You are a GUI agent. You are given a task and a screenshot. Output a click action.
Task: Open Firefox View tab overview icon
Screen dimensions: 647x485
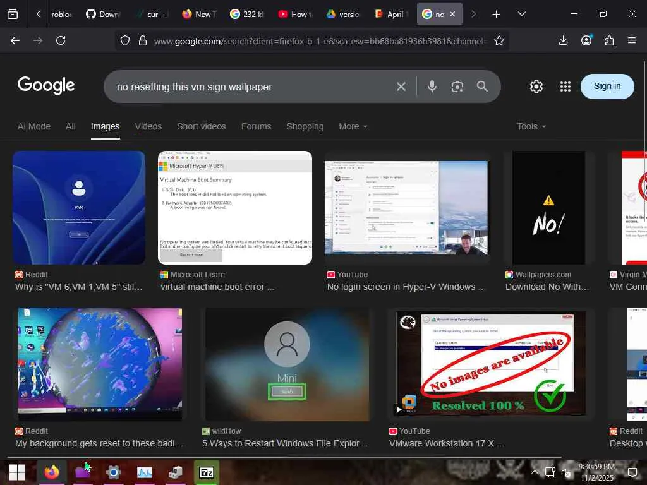pyautogui.click(x=13, y=15)
